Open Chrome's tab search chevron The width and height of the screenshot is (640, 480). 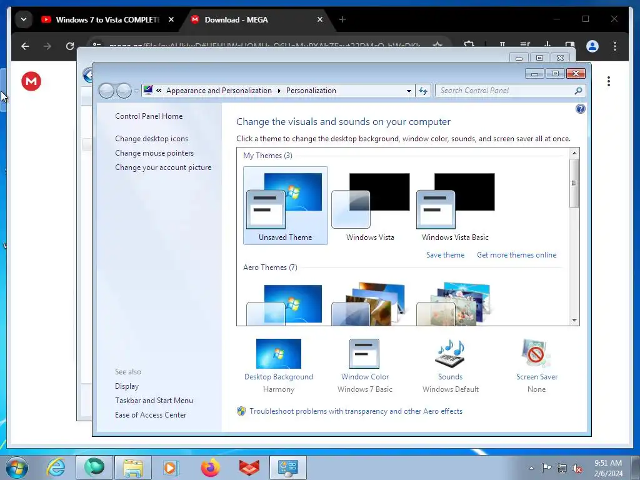pos(24,19)
